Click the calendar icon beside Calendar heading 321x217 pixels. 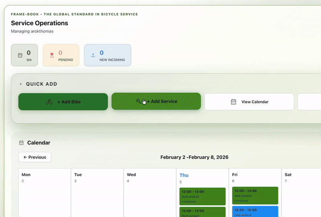21,143
